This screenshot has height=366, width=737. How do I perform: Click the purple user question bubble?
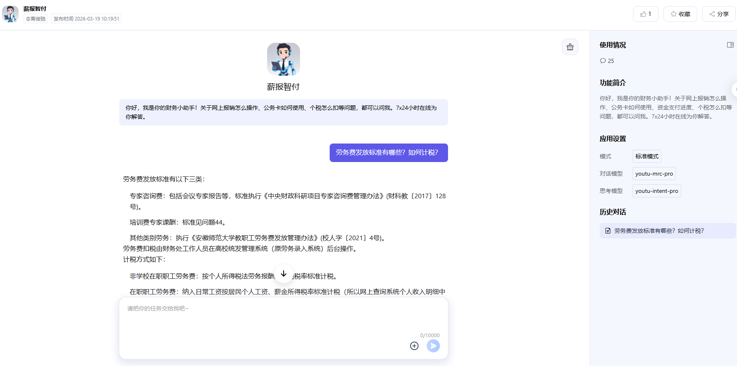tap(388, 153)
